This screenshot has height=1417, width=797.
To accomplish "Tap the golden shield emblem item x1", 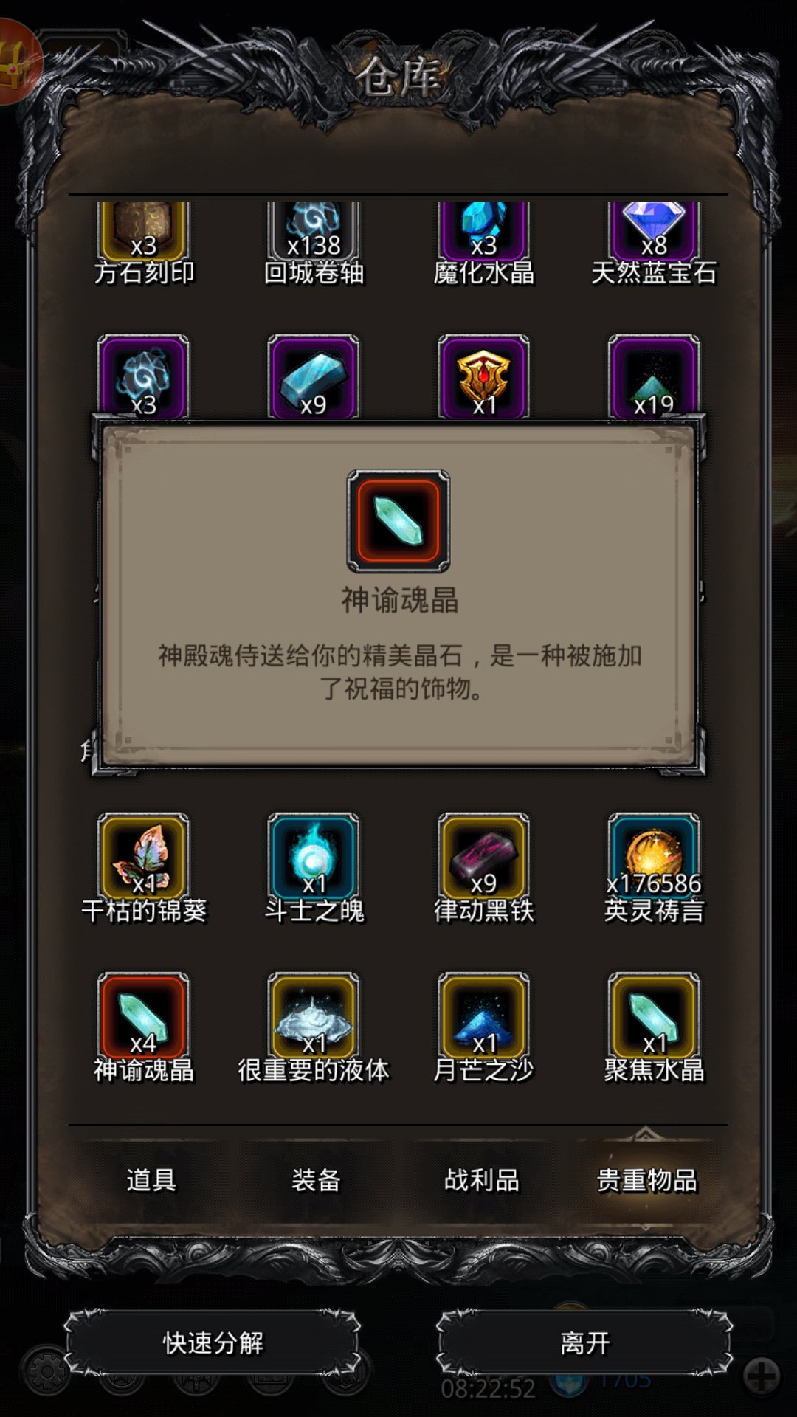I will point(483,376).
